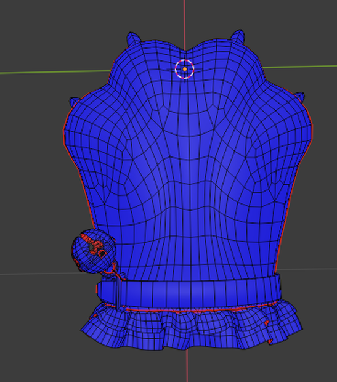337x382 pixels.
Task: Click the small spike on left shoulder side
Action: (73, 102)
